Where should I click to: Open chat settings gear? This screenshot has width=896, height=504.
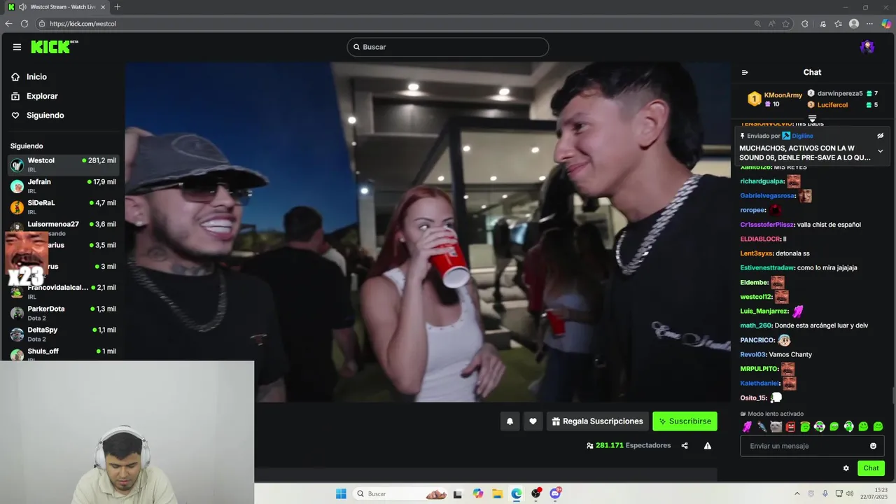click(x=846, y=468)
